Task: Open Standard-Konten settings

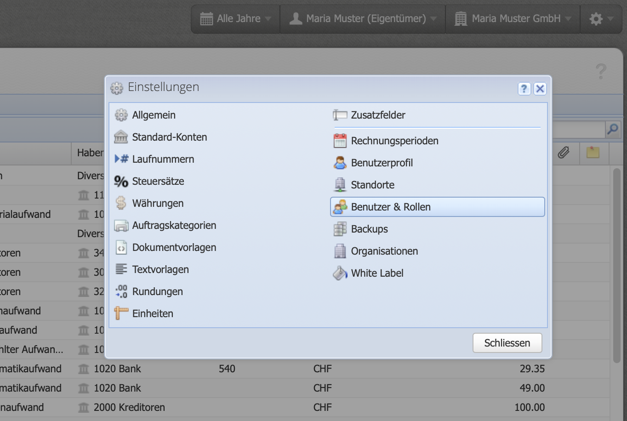Action: 169,137
